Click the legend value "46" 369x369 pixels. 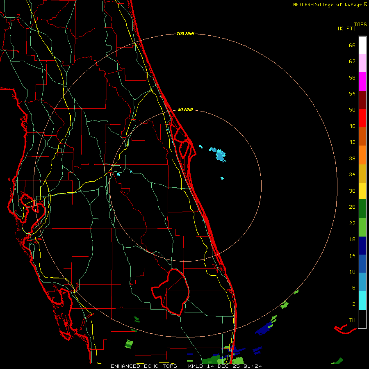(x=352, y=126)
